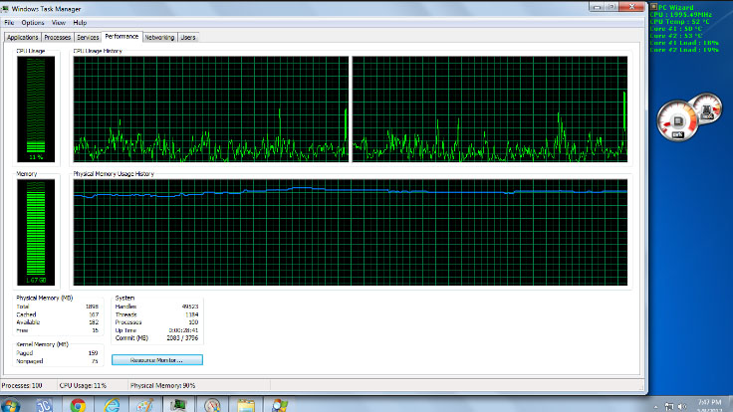The width and height of the screenshot is (733, 412).
Task: Launch Internet Explorer from the taskbar
Action: (112, 405)
